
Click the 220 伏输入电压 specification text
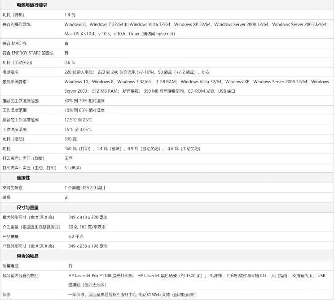[x=137, y=72]
